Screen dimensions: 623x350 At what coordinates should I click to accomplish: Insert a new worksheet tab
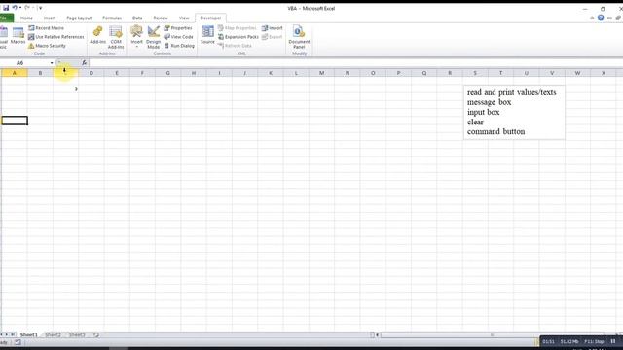point(96,334)
